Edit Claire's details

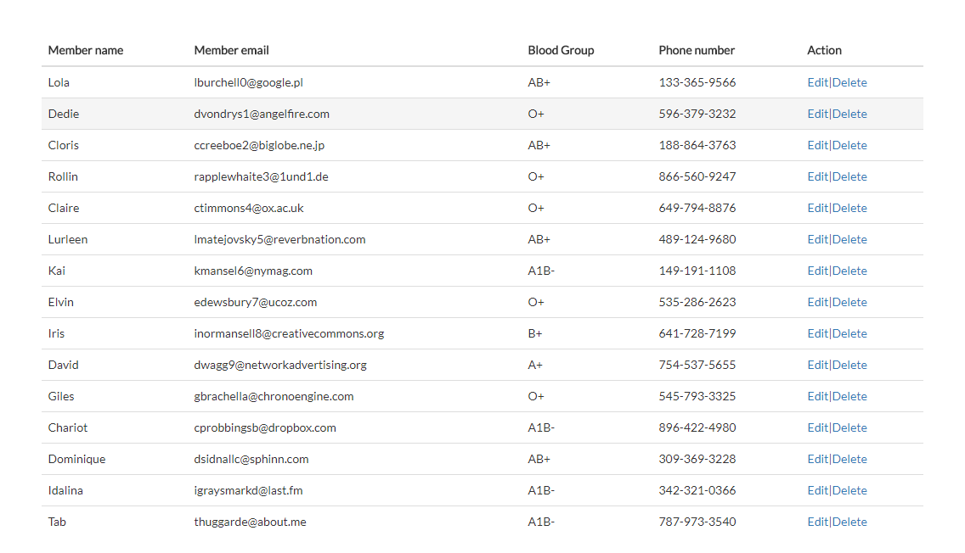pos(817,207)
